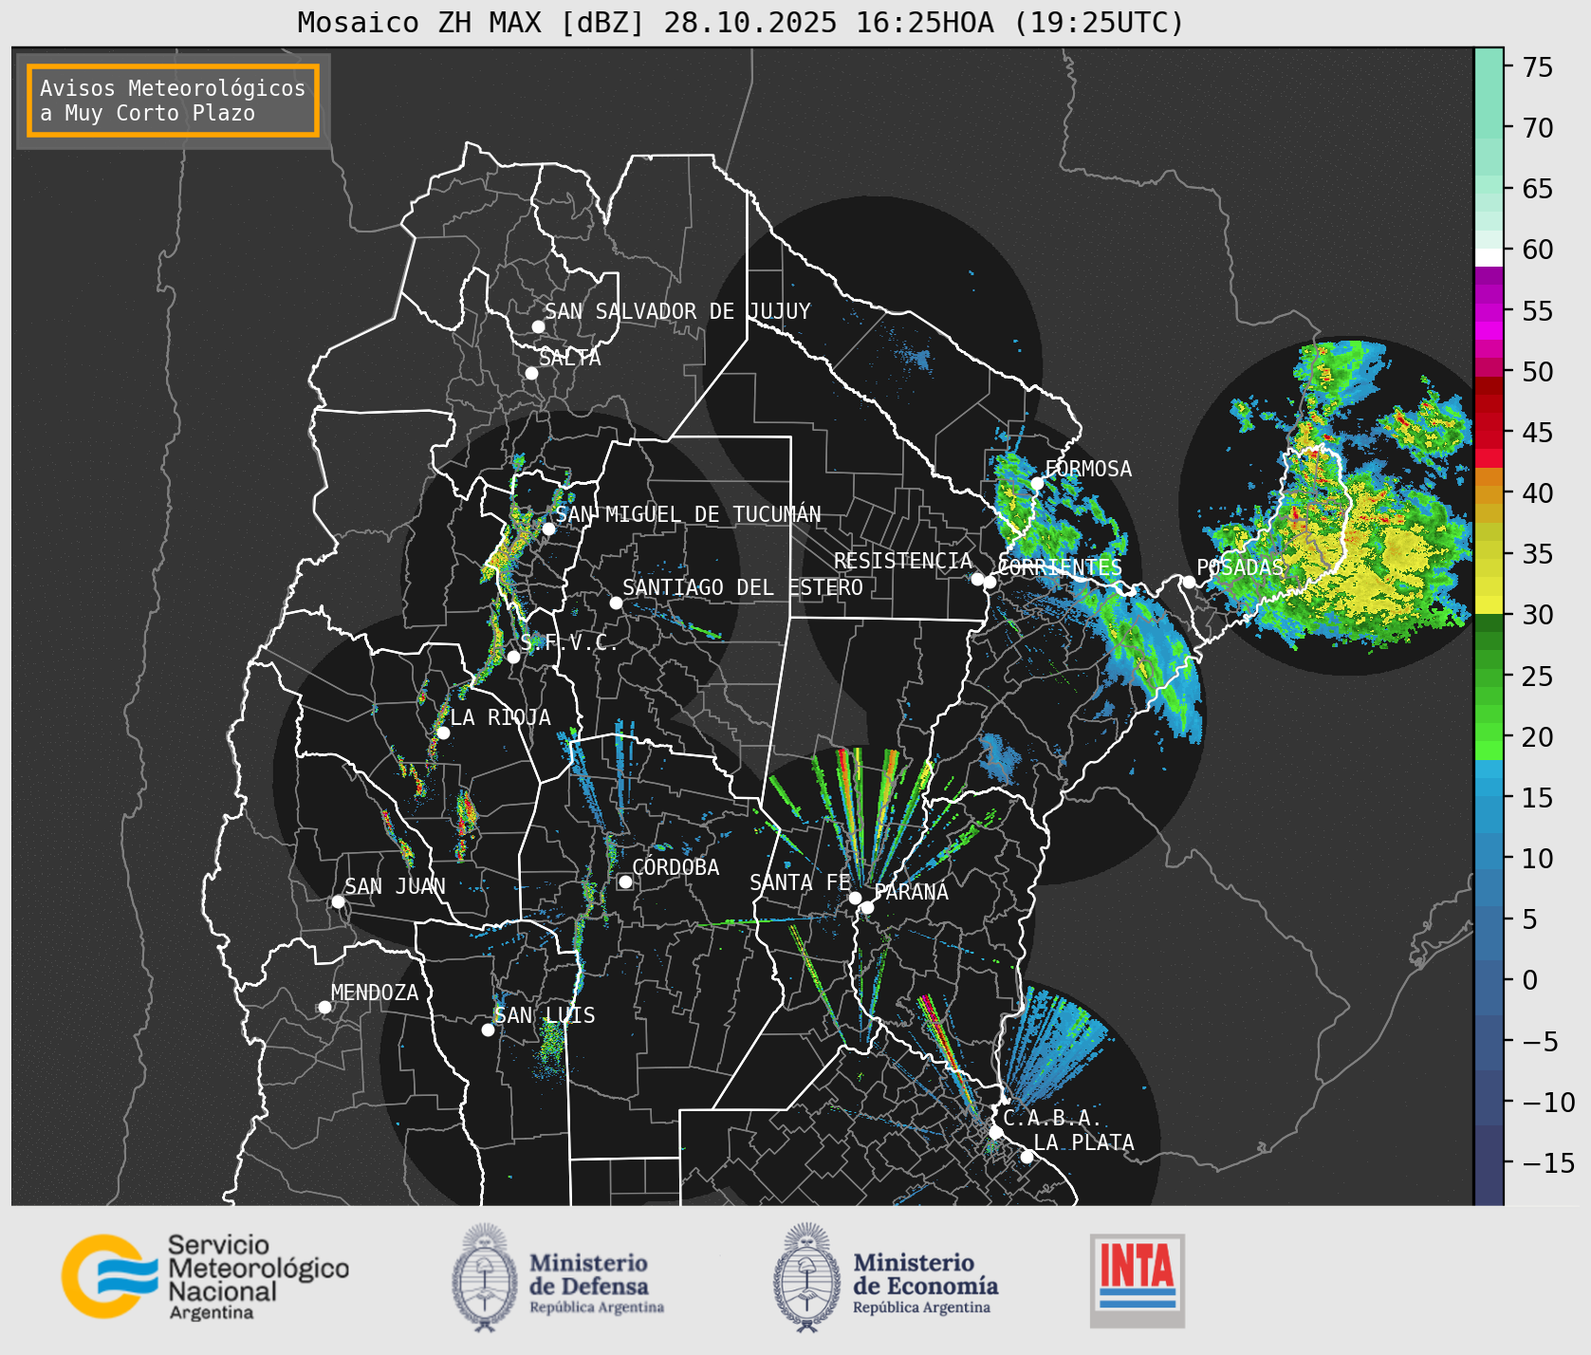Click the 'RESISTENCIA' city label
The height and width of the screenshot is (1355, 1591).
pyautogui.click(x=903, y=561)
